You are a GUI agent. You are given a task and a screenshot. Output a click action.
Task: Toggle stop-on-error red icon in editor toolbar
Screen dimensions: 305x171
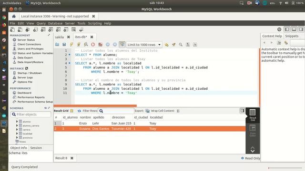[x=100, y=45]
